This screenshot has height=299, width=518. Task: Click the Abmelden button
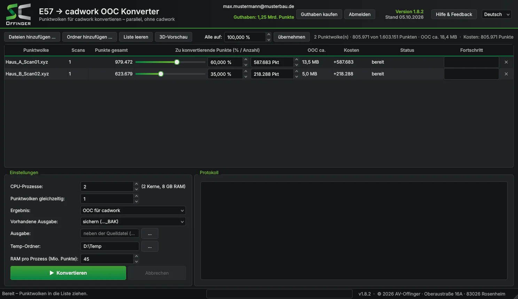point(360,14)
